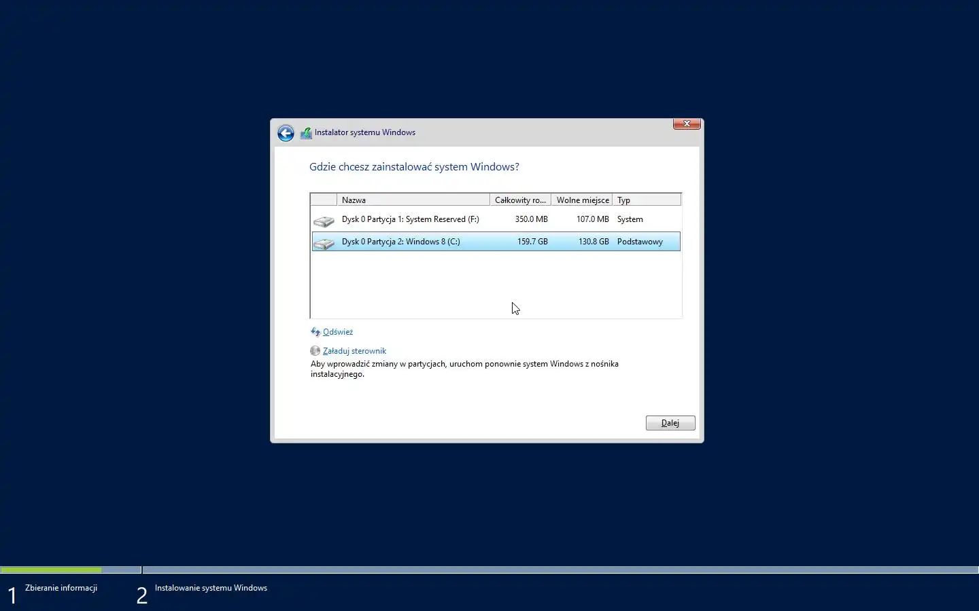Click the drive icon for Partycja 1

point(324,221)
